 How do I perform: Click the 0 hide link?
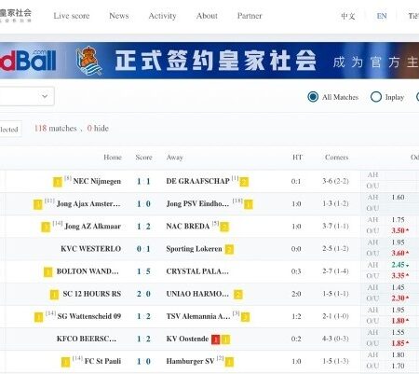98,129
